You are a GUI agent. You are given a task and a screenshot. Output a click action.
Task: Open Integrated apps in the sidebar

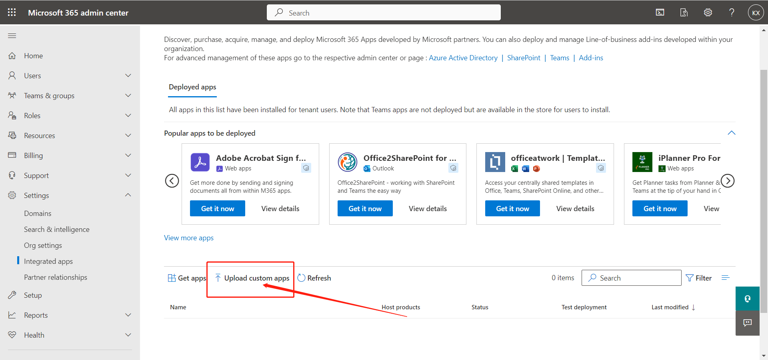pyautogui.click(x=48, y=261)
